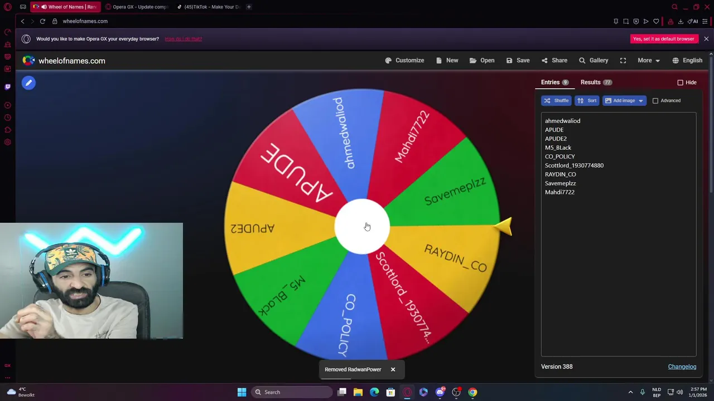Go back to previous page

(x=22, y=21)
